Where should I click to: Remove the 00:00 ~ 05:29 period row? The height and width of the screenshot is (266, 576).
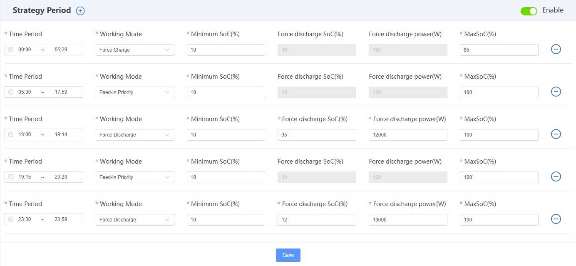click(556, 49)
